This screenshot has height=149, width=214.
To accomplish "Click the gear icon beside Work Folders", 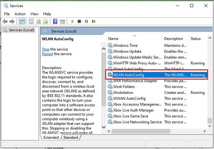I will click(x=110, y=86).
